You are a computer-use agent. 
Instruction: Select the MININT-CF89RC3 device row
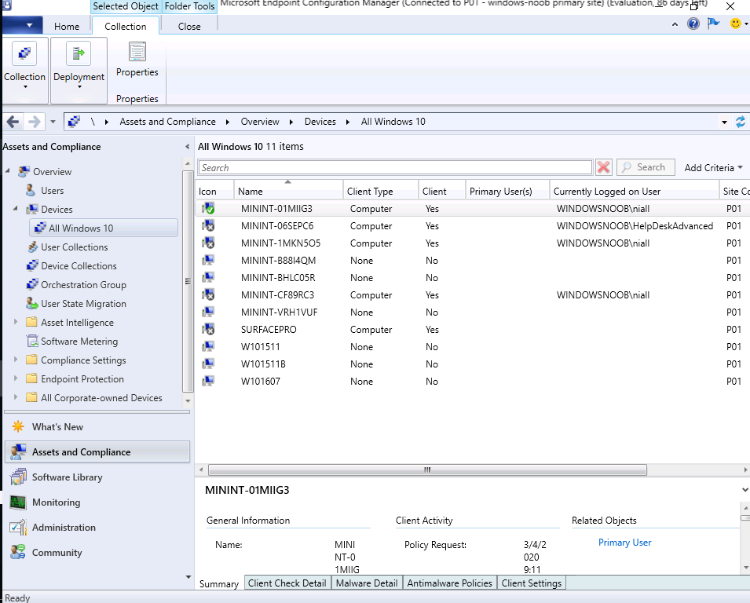tap(472, 295)
